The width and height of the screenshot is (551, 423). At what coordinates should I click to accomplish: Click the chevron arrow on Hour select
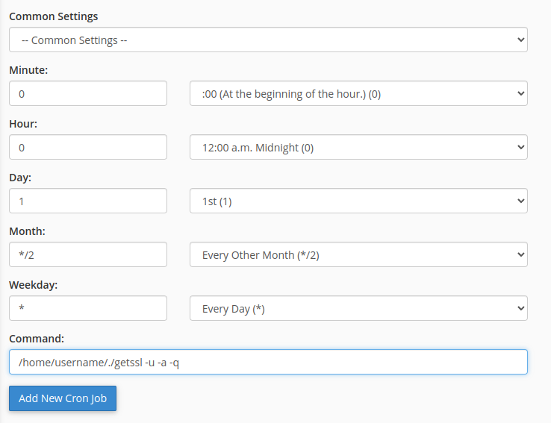521,147
